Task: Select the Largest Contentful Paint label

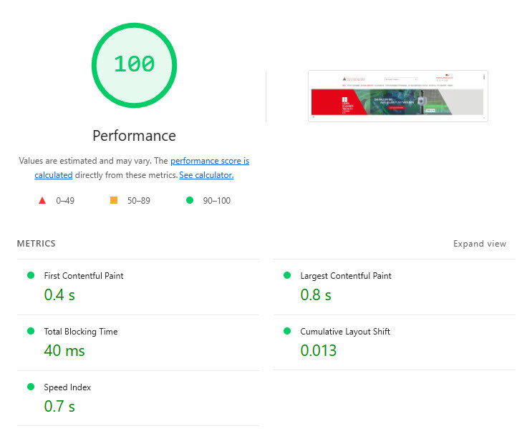Action: [346, 276]
